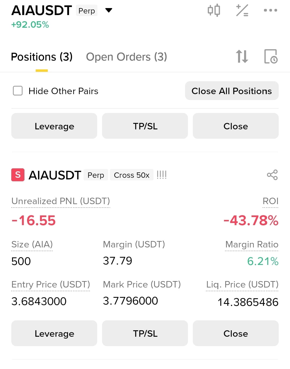Tap the red S short badge

(18, 175)
